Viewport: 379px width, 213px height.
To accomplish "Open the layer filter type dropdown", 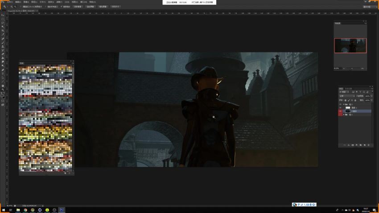I will (344, 92).
